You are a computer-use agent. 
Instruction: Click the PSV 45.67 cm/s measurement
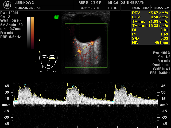pyautogui.click(x=150, y=13)
